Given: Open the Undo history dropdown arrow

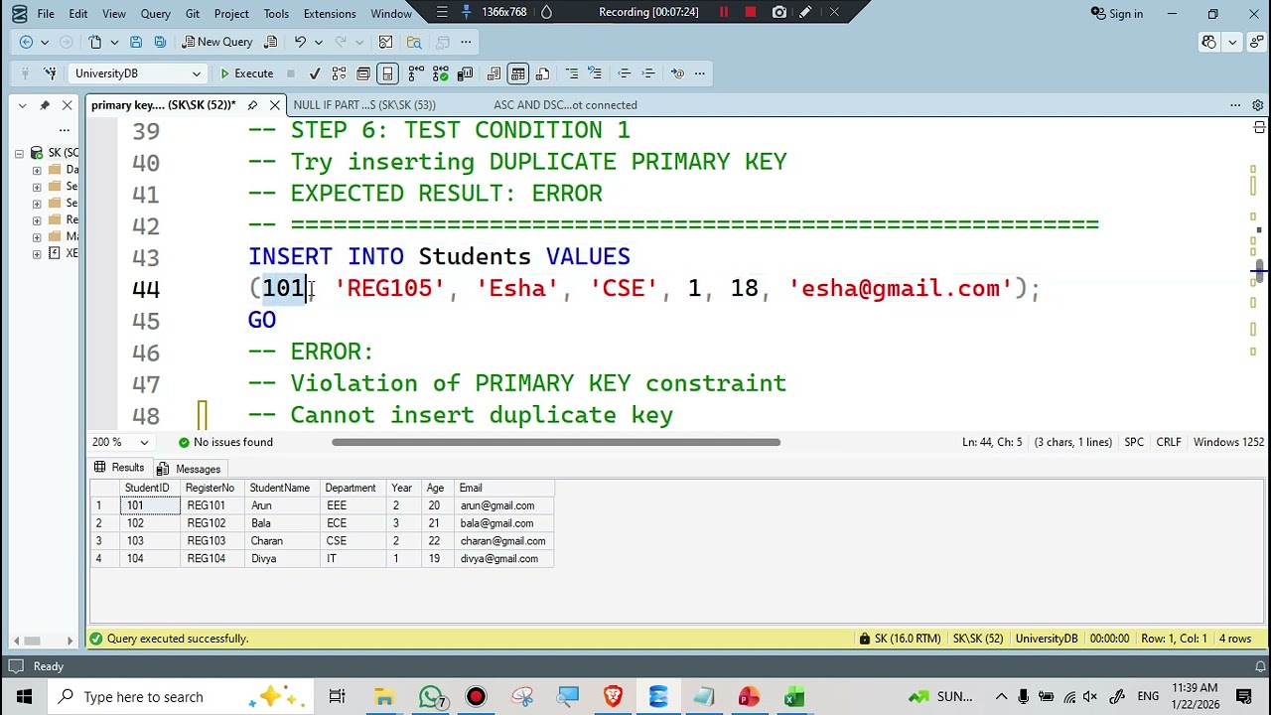Looking at the screenshot, I should pos(318,42).
